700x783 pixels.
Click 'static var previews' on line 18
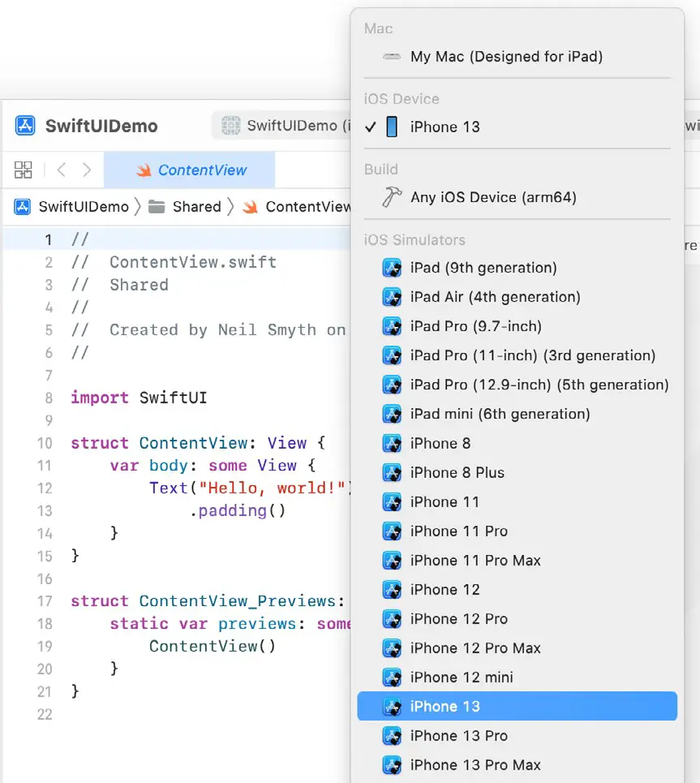point(230,624)
